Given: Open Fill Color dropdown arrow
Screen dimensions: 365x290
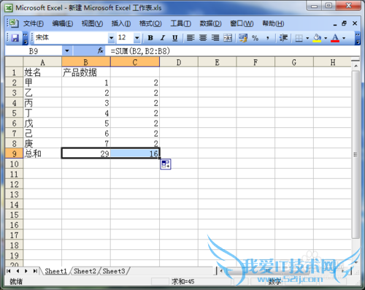Looking at the screenshot, I should click(x=326, y=38).
